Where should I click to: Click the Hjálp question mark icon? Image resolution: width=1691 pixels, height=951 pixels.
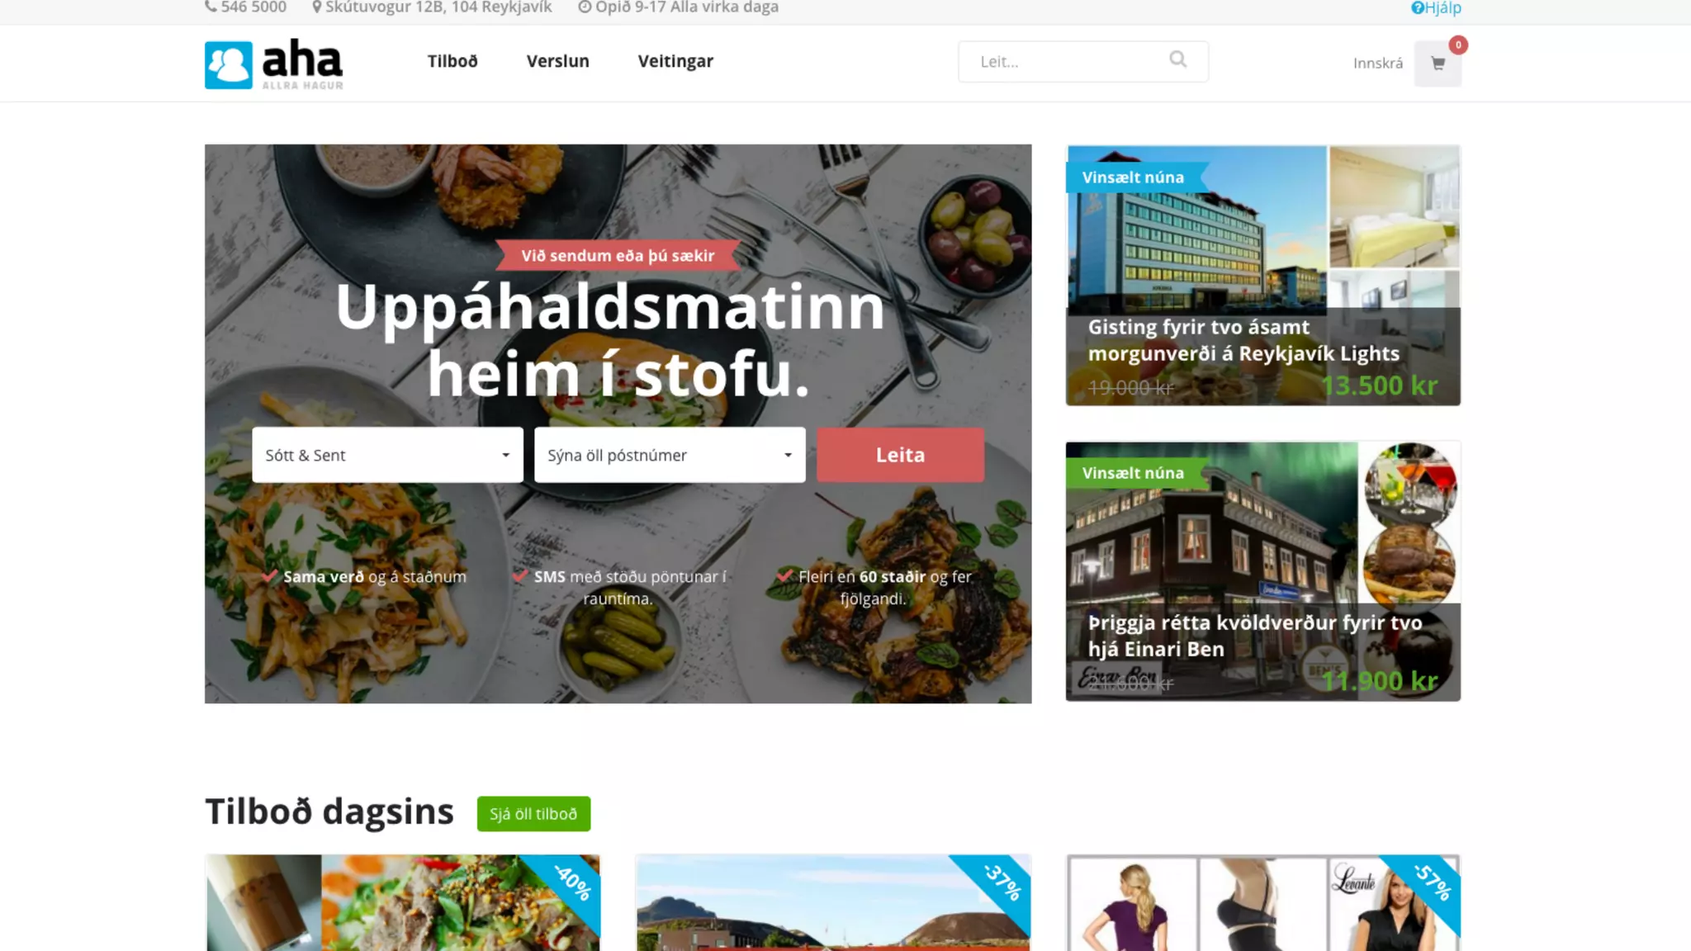[1418, 8]
